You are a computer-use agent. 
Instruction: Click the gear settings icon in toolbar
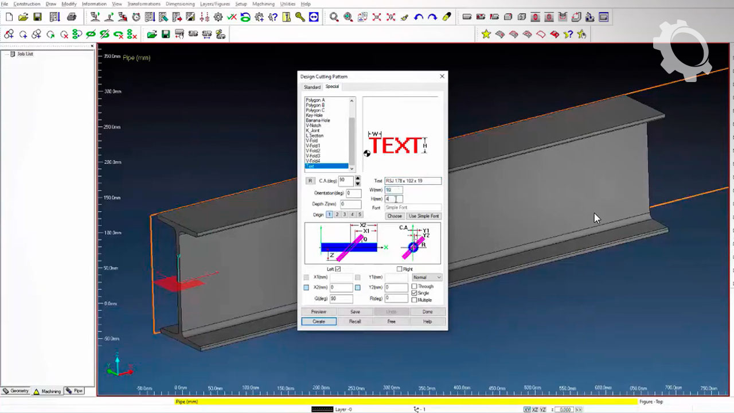tap(218, 17)
